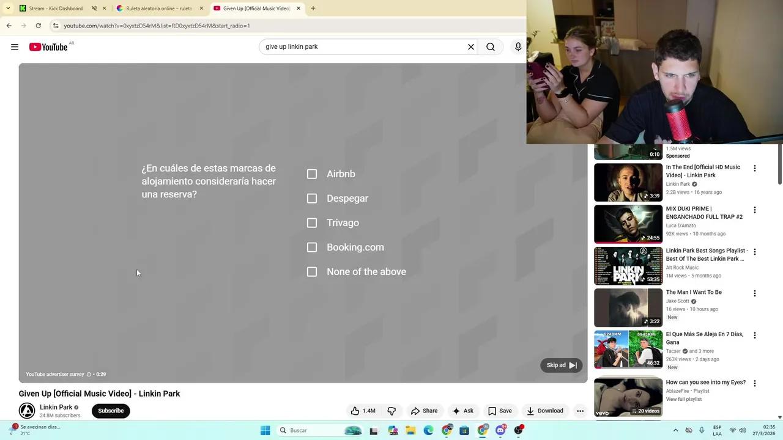The height and width of the screenshot is (440, 783).
Task: Open Linkin Park channel name link
Action: (56, 407)
